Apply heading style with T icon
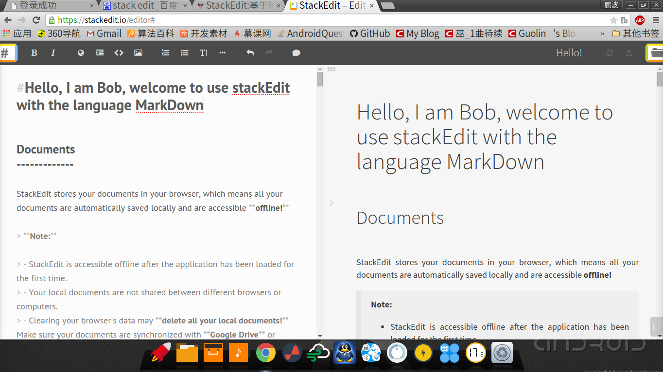663x372 pixels. coord(204,53)
